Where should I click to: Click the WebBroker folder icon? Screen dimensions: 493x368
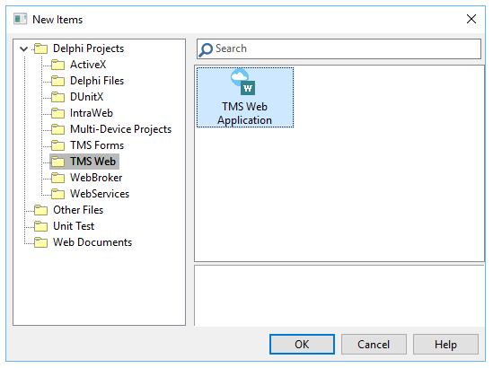click(x=57, y=178)
